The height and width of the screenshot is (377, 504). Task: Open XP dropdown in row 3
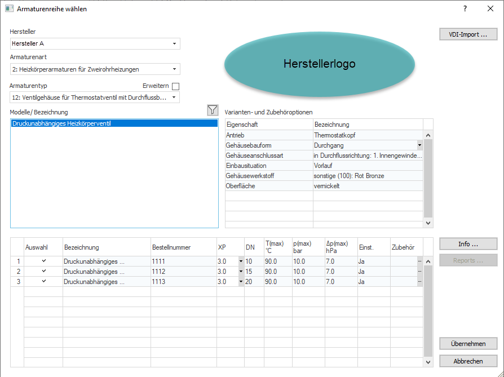click(x=241, y=282)
